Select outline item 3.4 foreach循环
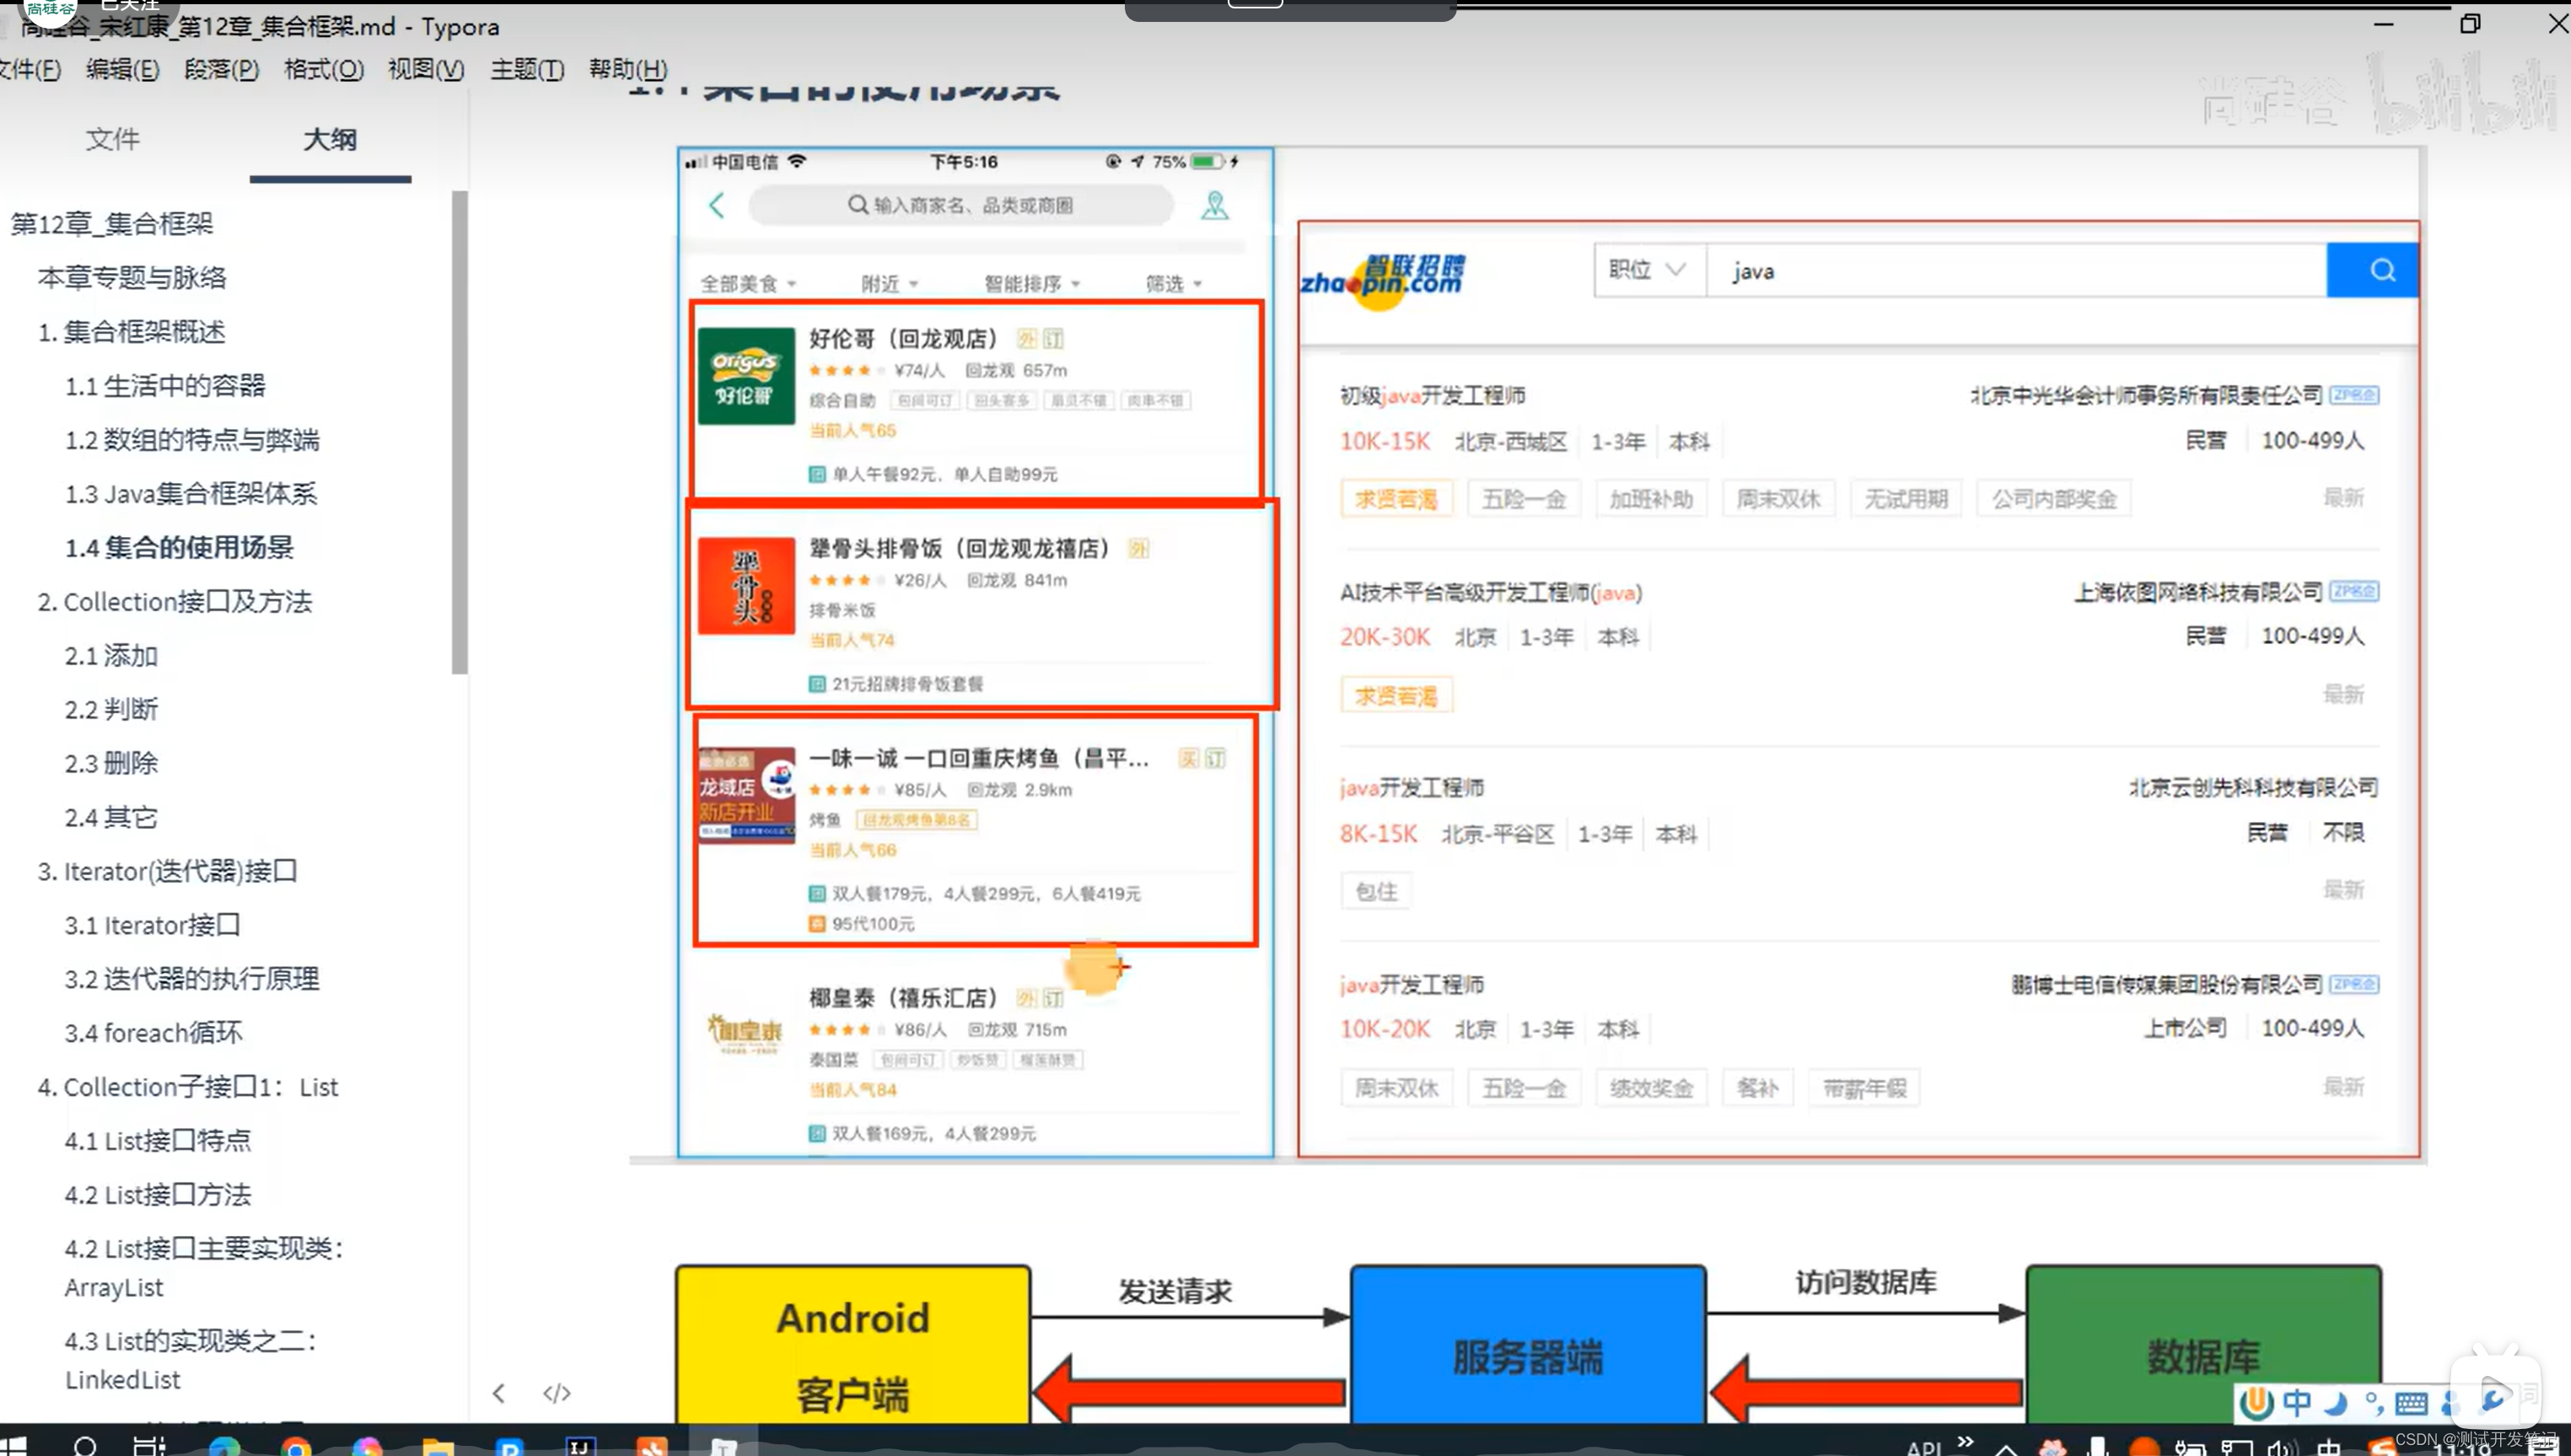This screenshot has width=2571, height=1456. (x=153, y=1033)
